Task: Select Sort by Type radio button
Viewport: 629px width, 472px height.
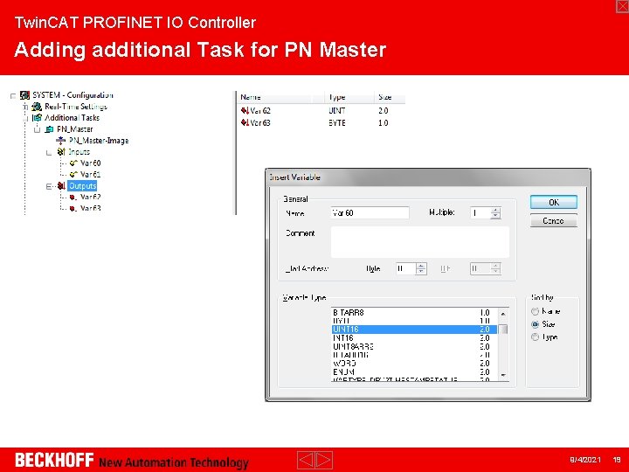Action: tap(535, 337)
